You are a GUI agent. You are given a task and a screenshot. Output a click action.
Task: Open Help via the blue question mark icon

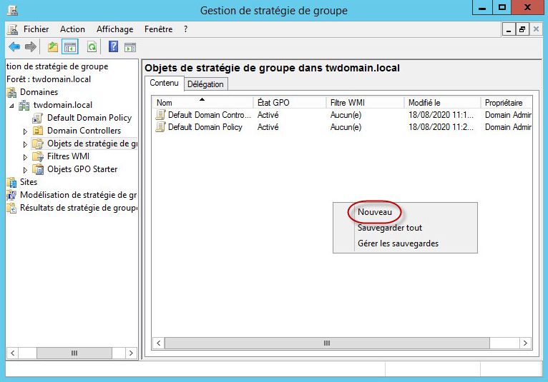click(x=113, y=47)
